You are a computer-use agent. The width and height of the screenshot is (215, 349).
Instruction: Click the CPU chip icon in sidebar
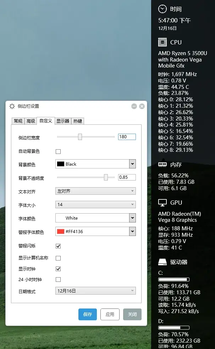coord(162,42)
